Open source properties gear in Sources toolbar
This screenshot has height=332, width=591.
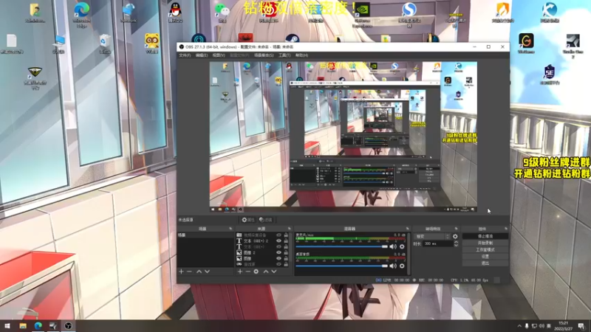point(256,272)
